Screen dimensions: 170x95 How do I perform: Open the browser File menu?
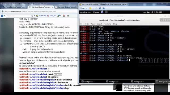click(x=2, y=4)
